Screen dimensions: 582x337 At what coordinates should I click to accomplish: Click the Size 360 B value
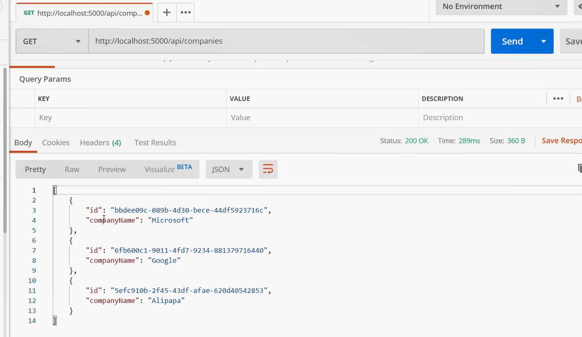coord(516,141)
